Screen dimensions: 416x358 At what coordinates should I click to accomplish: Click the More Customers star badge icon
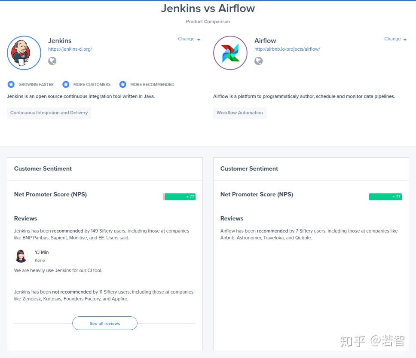point(66,84)
